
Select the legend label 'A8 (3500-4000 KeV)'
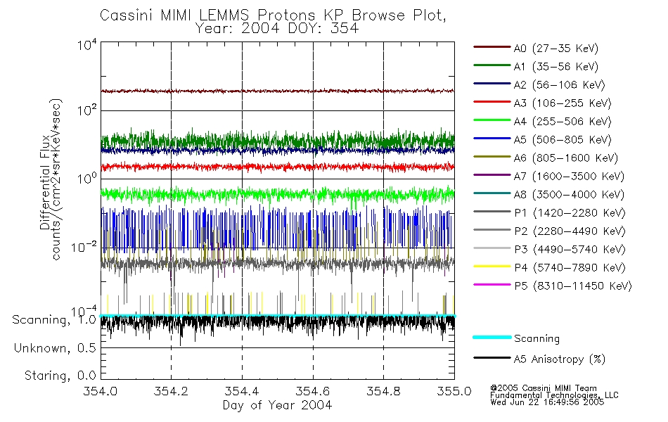pos(569,195)
